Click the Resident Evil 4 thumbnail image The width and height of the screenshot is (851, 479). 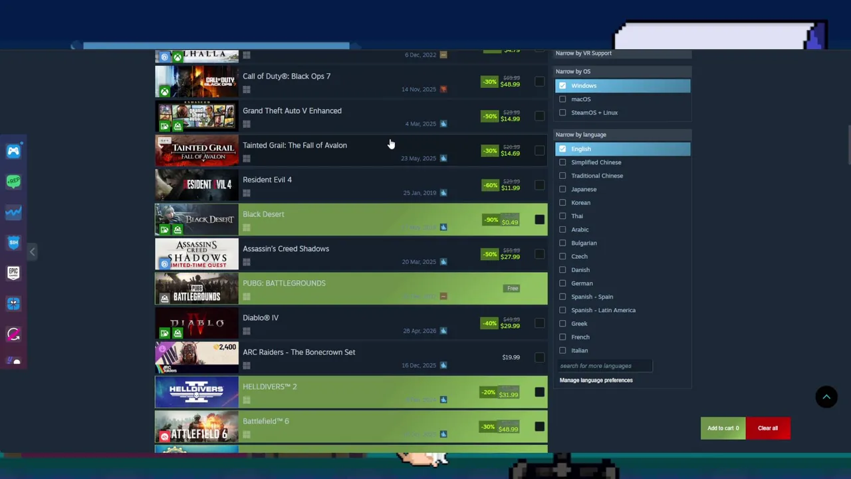197,185
